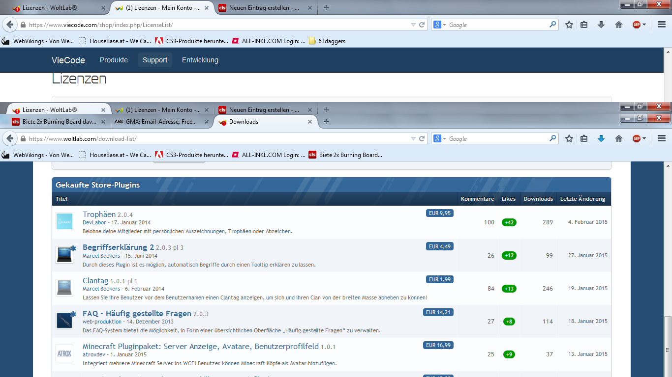Click the Trophäen plugin thumbnail image
The height and width of the screenshot is (377, 672).
click(x=64, y=221)
